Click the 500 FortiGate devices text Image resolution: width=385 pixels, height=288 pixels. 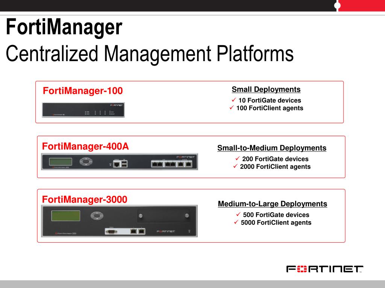pos(276,214)
